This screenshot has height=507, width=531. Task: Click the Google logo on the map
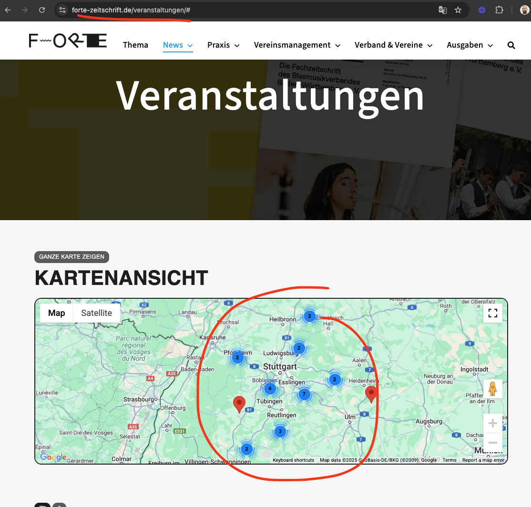pyautogui.click(x=53, y=457)
